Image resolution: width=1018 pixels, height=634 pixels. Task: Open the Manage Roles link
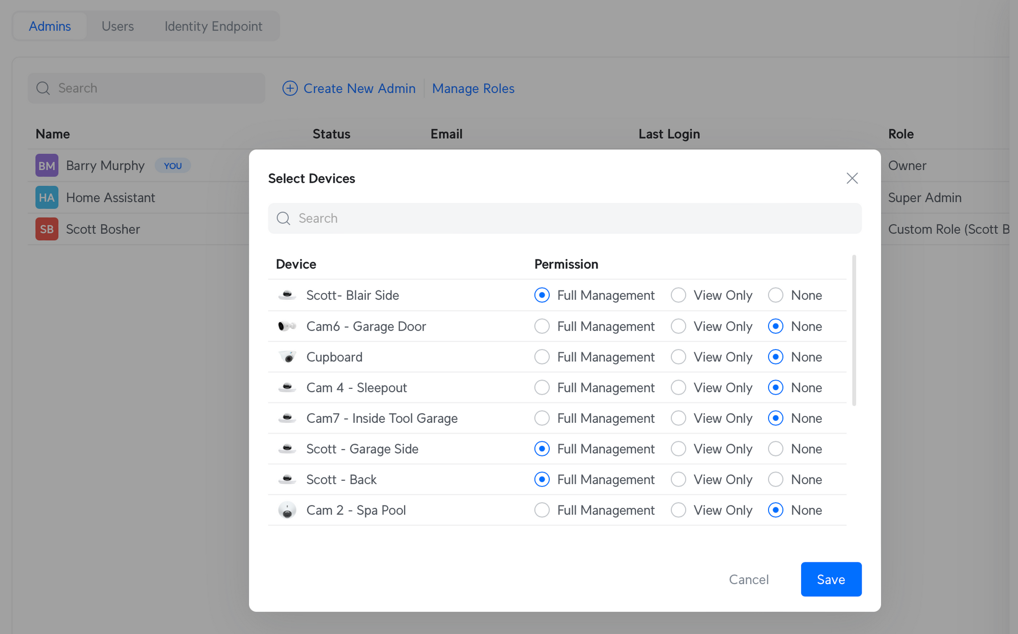[x=473, y=89]
